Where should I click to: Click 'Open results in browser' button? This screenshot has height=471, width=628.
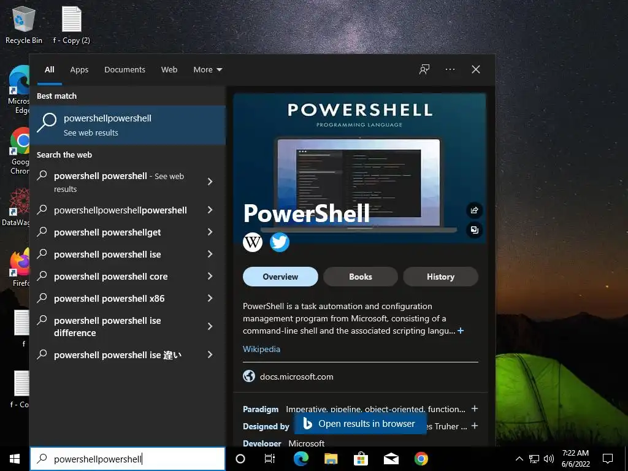pos(359,424)
